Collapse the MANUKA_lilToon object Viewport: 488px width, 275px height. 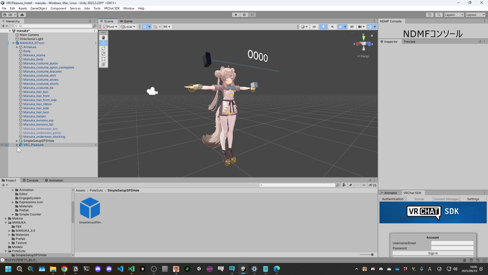pos(13,43)
